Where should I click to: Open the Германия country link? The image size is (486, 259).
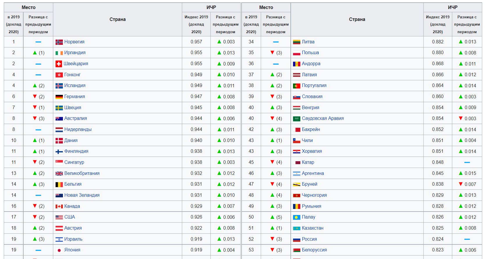point(75,97)
